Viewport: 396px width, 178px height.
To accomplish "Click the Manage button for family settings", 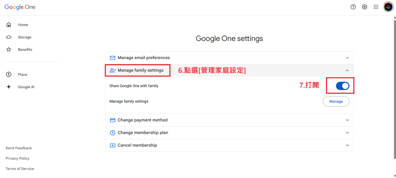I will coord(336,102).
